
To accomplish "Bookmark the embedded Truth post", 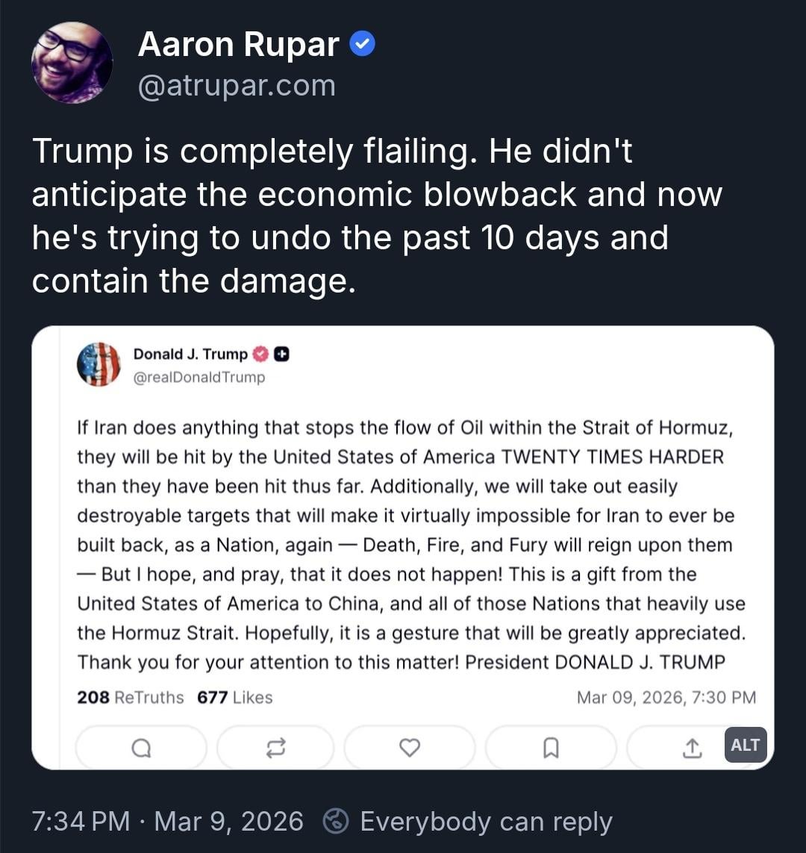I will [551, 746].
